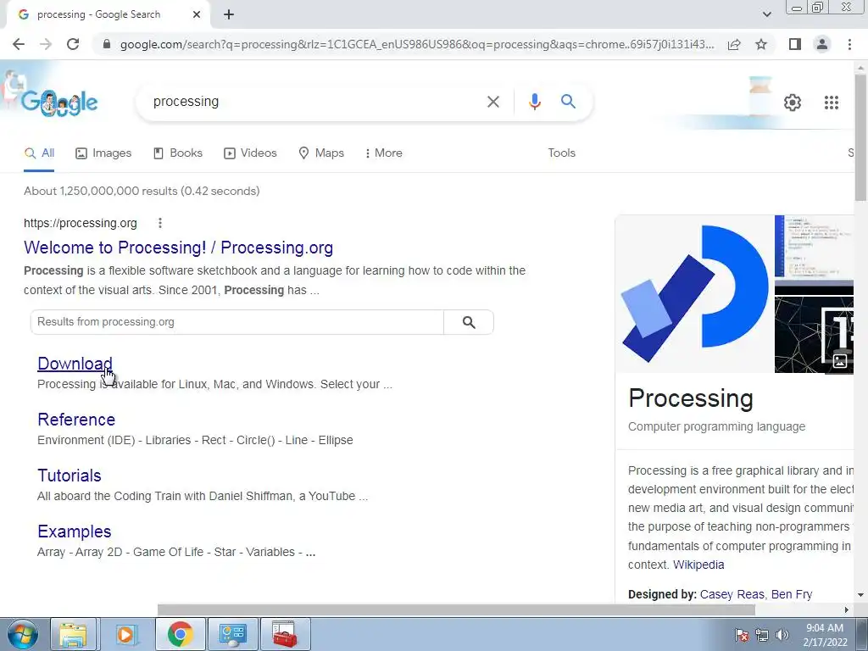Close the processing Google Search tab

(197, 15)
